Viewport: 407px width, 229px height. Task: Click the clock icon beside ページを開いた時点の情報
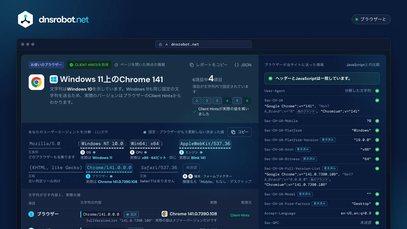coord(116,65)
